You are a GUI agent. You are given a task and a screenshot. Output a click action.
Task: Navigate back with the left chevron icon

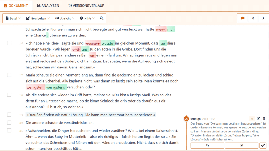[x=253, y=18]
